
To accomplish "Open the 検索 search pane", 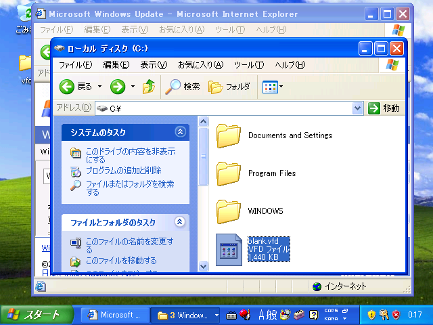I will pos(183,87).
